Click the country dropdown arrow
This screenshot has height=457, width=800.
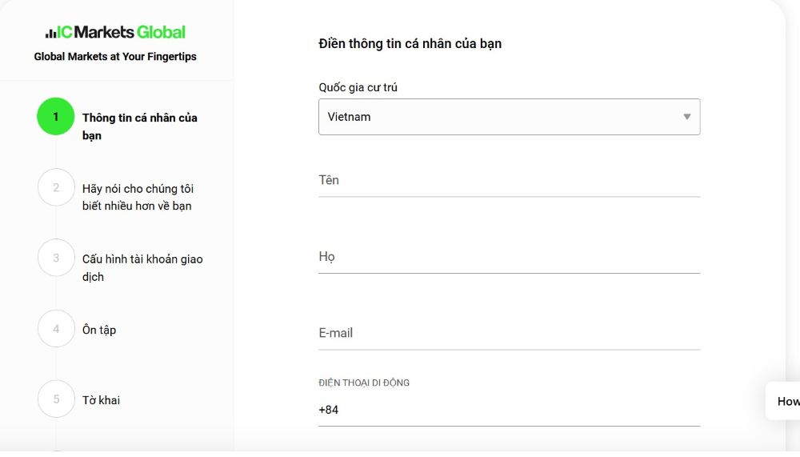(686, 117)
